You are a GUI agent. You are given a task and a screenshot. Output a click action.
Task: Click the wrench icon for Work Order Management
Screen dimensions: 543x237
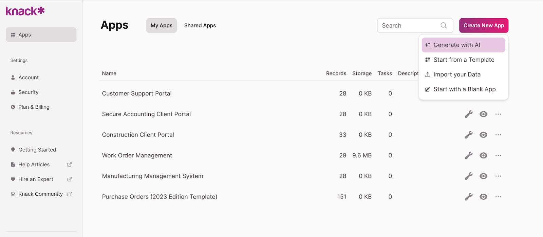(469, 155)
